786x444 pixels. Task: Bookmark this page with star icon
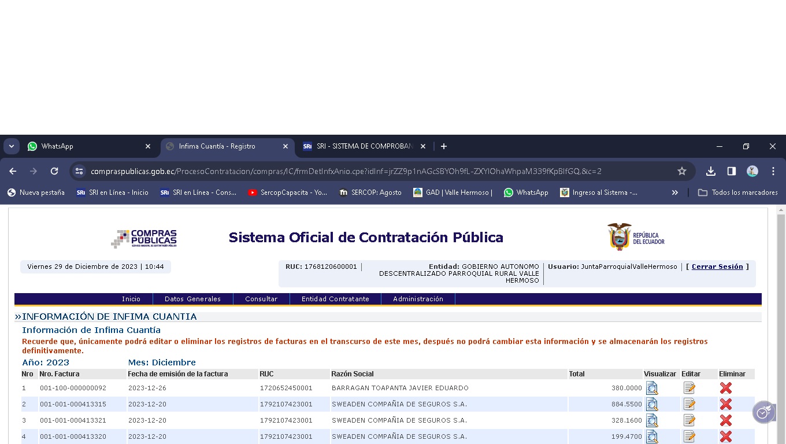coord(682,171)
